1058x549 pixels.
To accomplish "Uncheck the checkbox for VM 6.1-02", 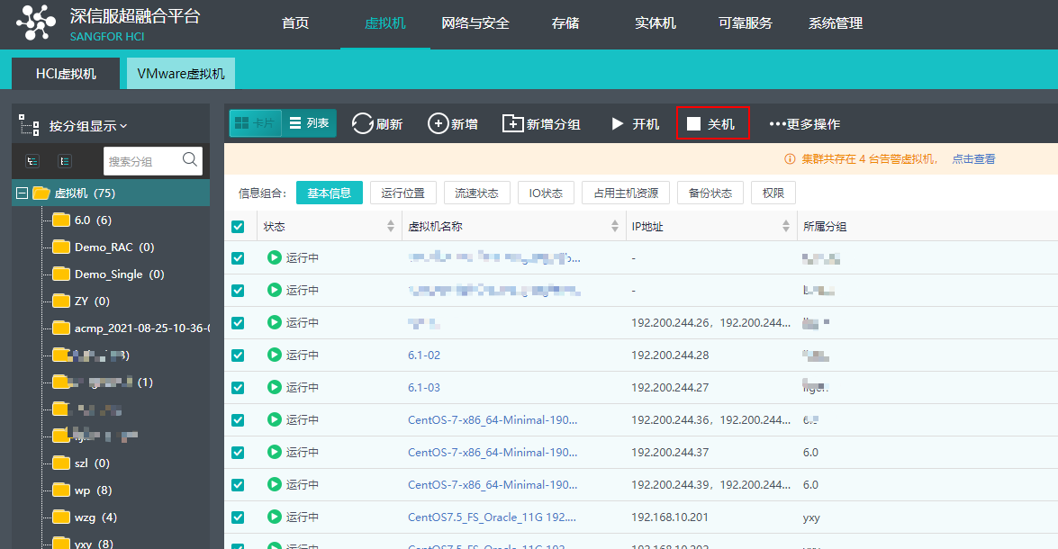I will (238, 355).
